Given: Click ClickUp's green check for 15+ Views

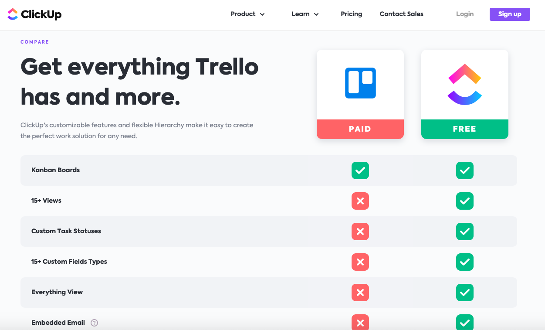Looking at the screenshot, I should [x=464, y=201].
